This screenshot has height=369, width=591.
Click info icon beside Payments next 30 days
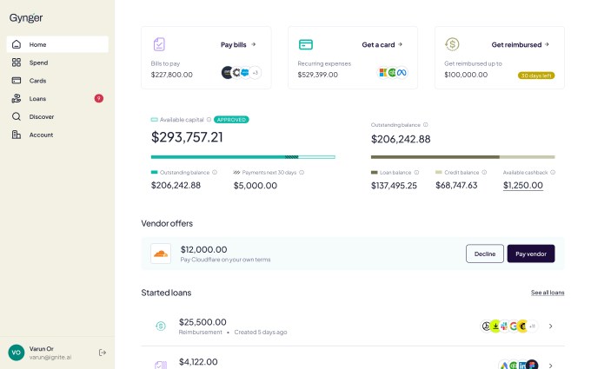click(302, 172)
